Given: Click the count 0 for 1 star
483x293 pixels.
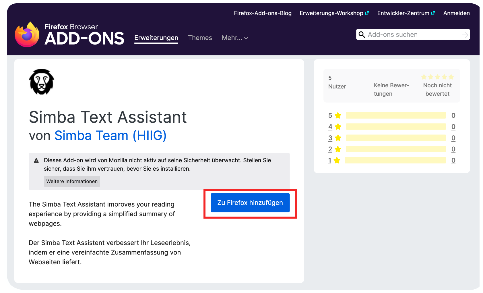Looking at the screenshot, I should [453, 160].
